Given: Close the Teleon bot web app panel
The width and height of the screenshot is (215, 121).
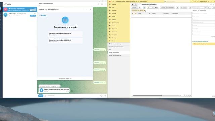Looking at the screenshot, I should click(x=90, y=10).
